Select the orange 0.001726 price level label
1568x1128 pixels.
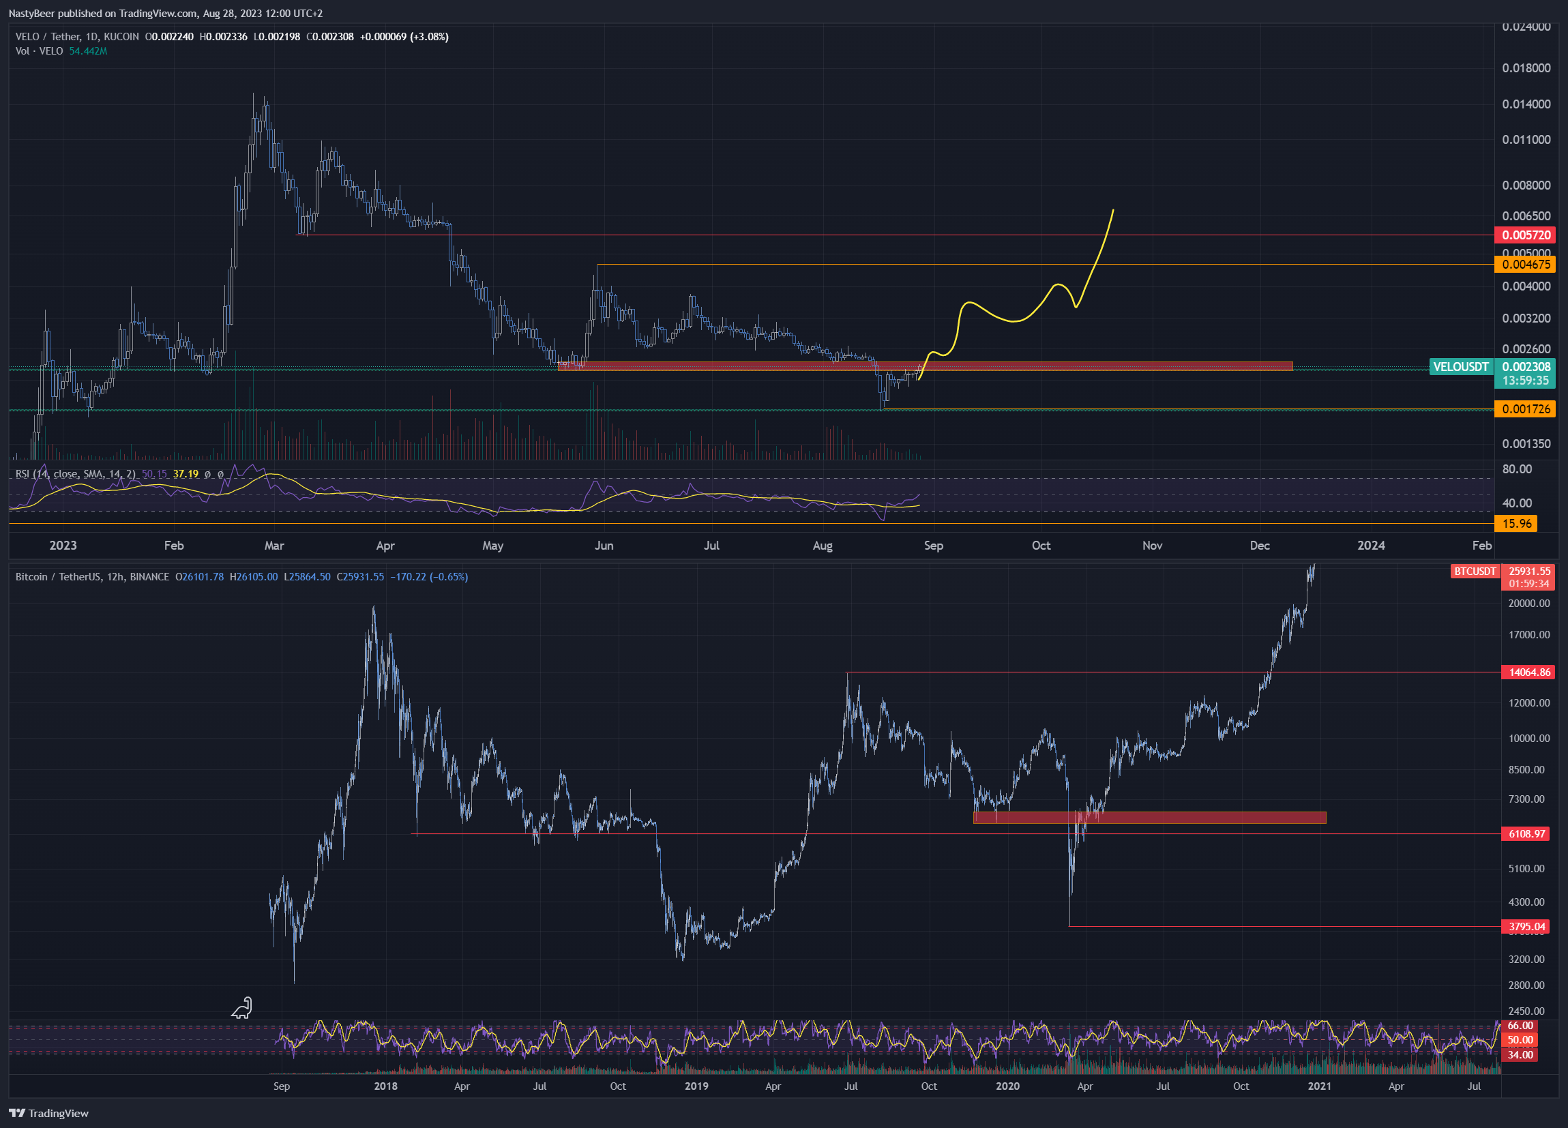tap(1525, 409)
